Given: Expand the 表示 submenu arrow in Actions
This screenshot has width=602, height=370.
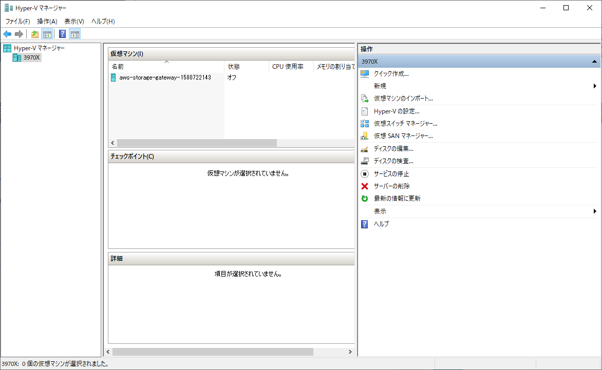Looking at the screenshot, I should pos(595,211).
